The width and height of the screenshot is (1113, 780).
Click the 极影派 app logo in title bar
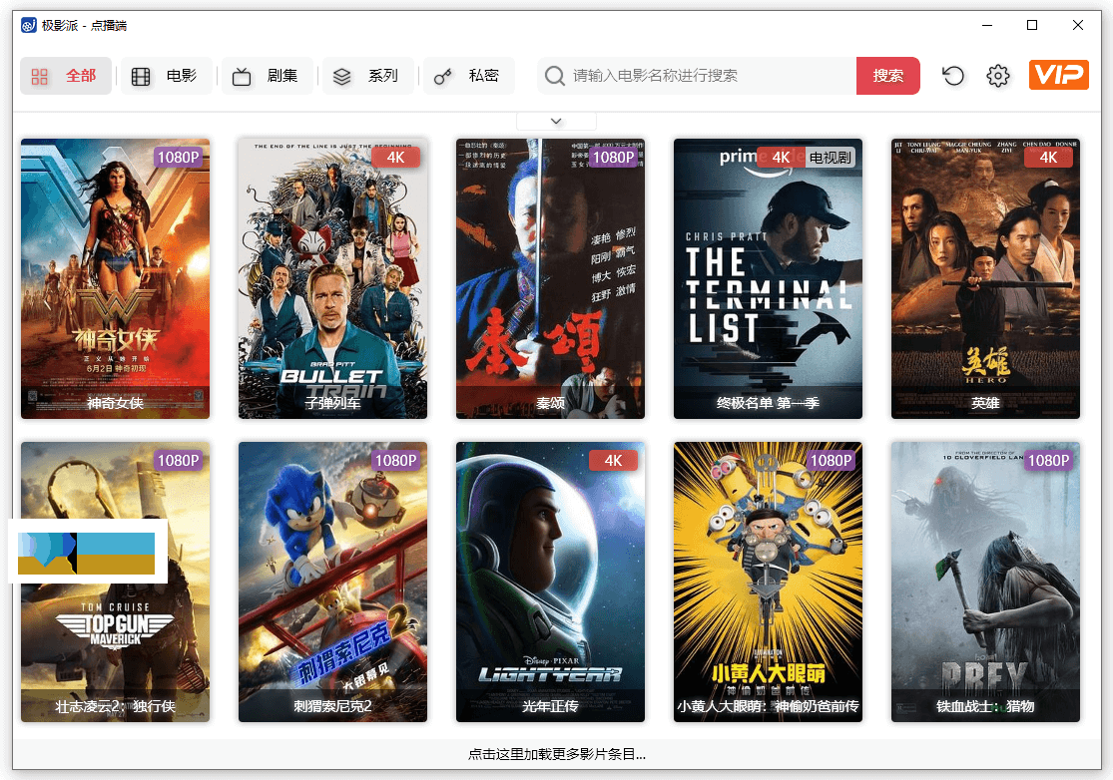pyautogui.click(x=28, y=26)
